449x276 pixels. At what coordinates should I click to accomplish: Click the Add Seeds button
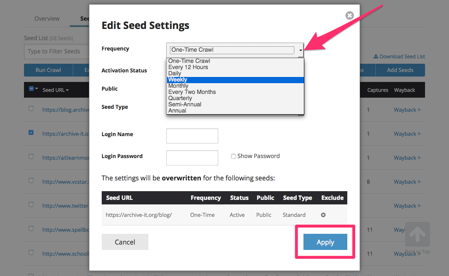coord(400,70)
